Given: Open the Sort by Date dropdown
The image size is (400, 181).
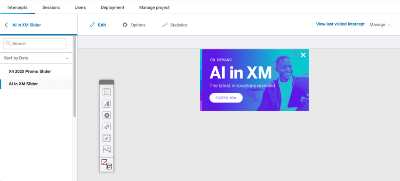Looking at the screenshot, I should [x=36, y=58].
